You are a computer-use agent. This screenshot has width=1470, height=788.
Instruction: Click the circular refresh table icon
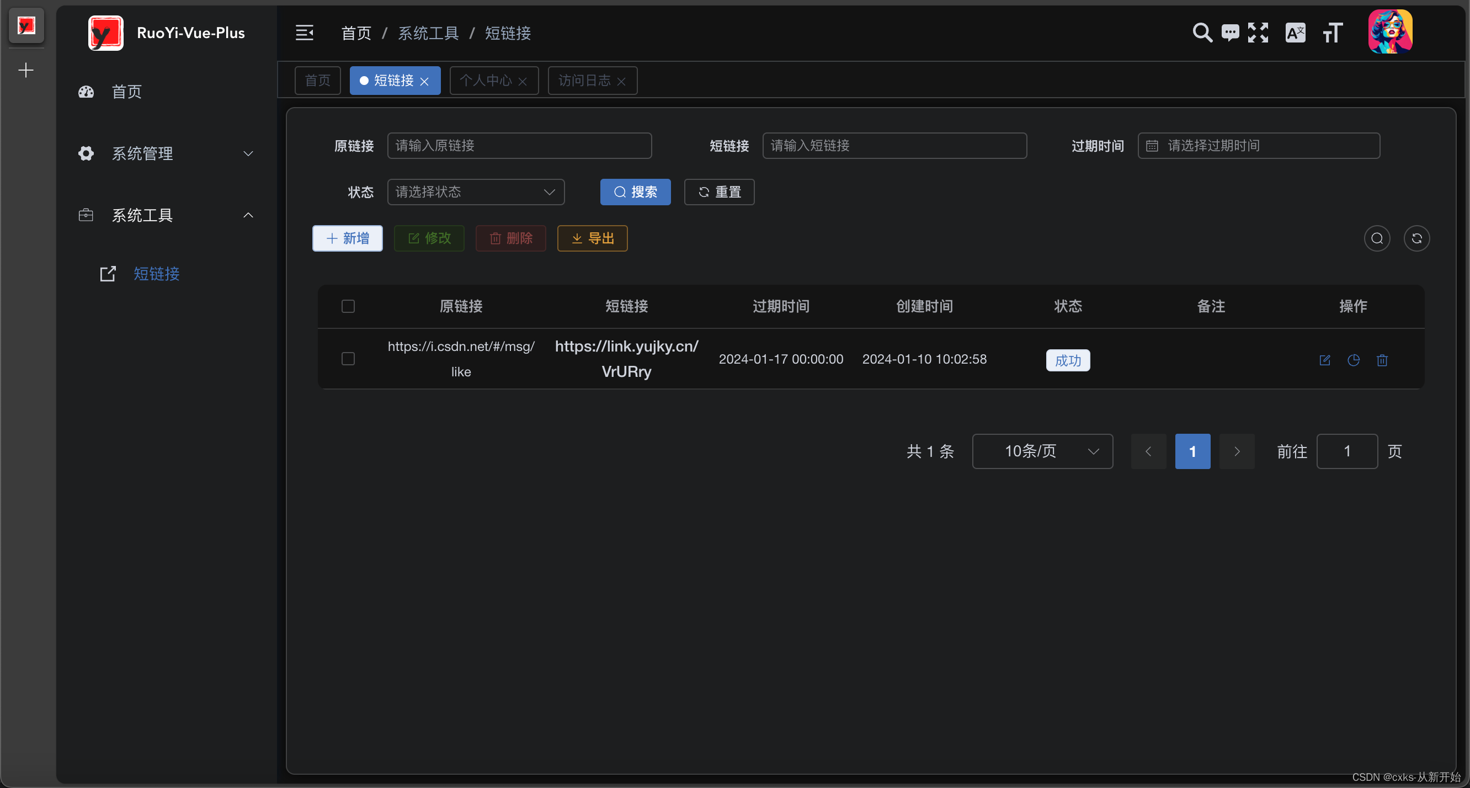[1416, 238]
